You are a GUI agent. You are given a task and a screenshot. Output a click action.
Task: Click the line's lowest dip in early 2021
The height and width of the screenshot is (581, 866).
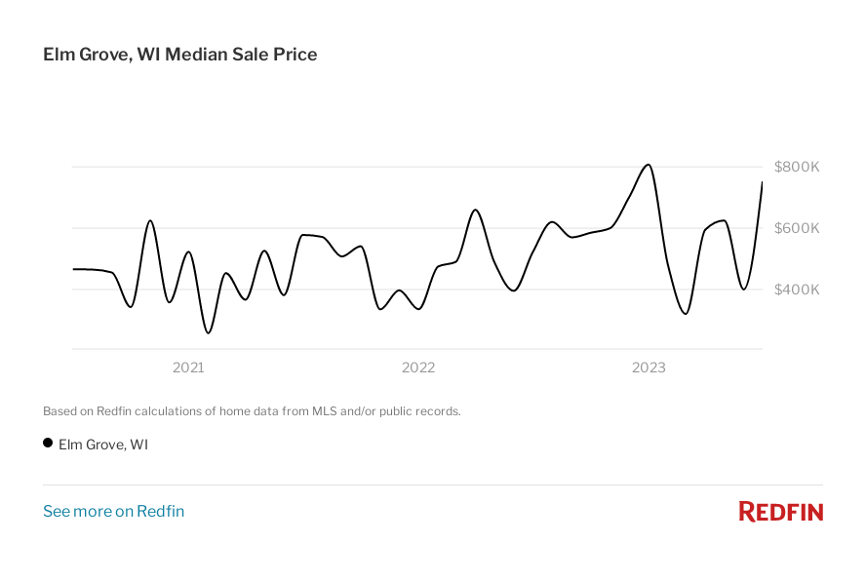point(208,332)
